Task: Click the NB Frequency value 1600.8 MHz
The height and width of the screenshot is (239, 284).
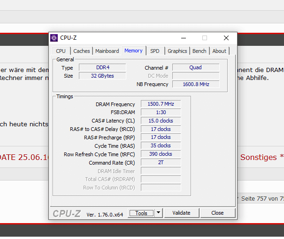Action: pyautogui.click(x=196, y=84)
